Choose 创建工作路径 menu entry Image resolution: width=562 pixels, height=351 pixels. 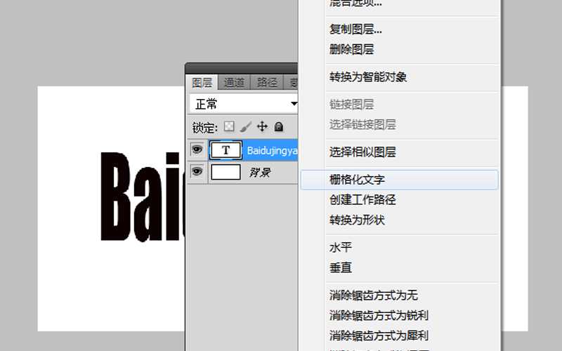pos(399,199)
